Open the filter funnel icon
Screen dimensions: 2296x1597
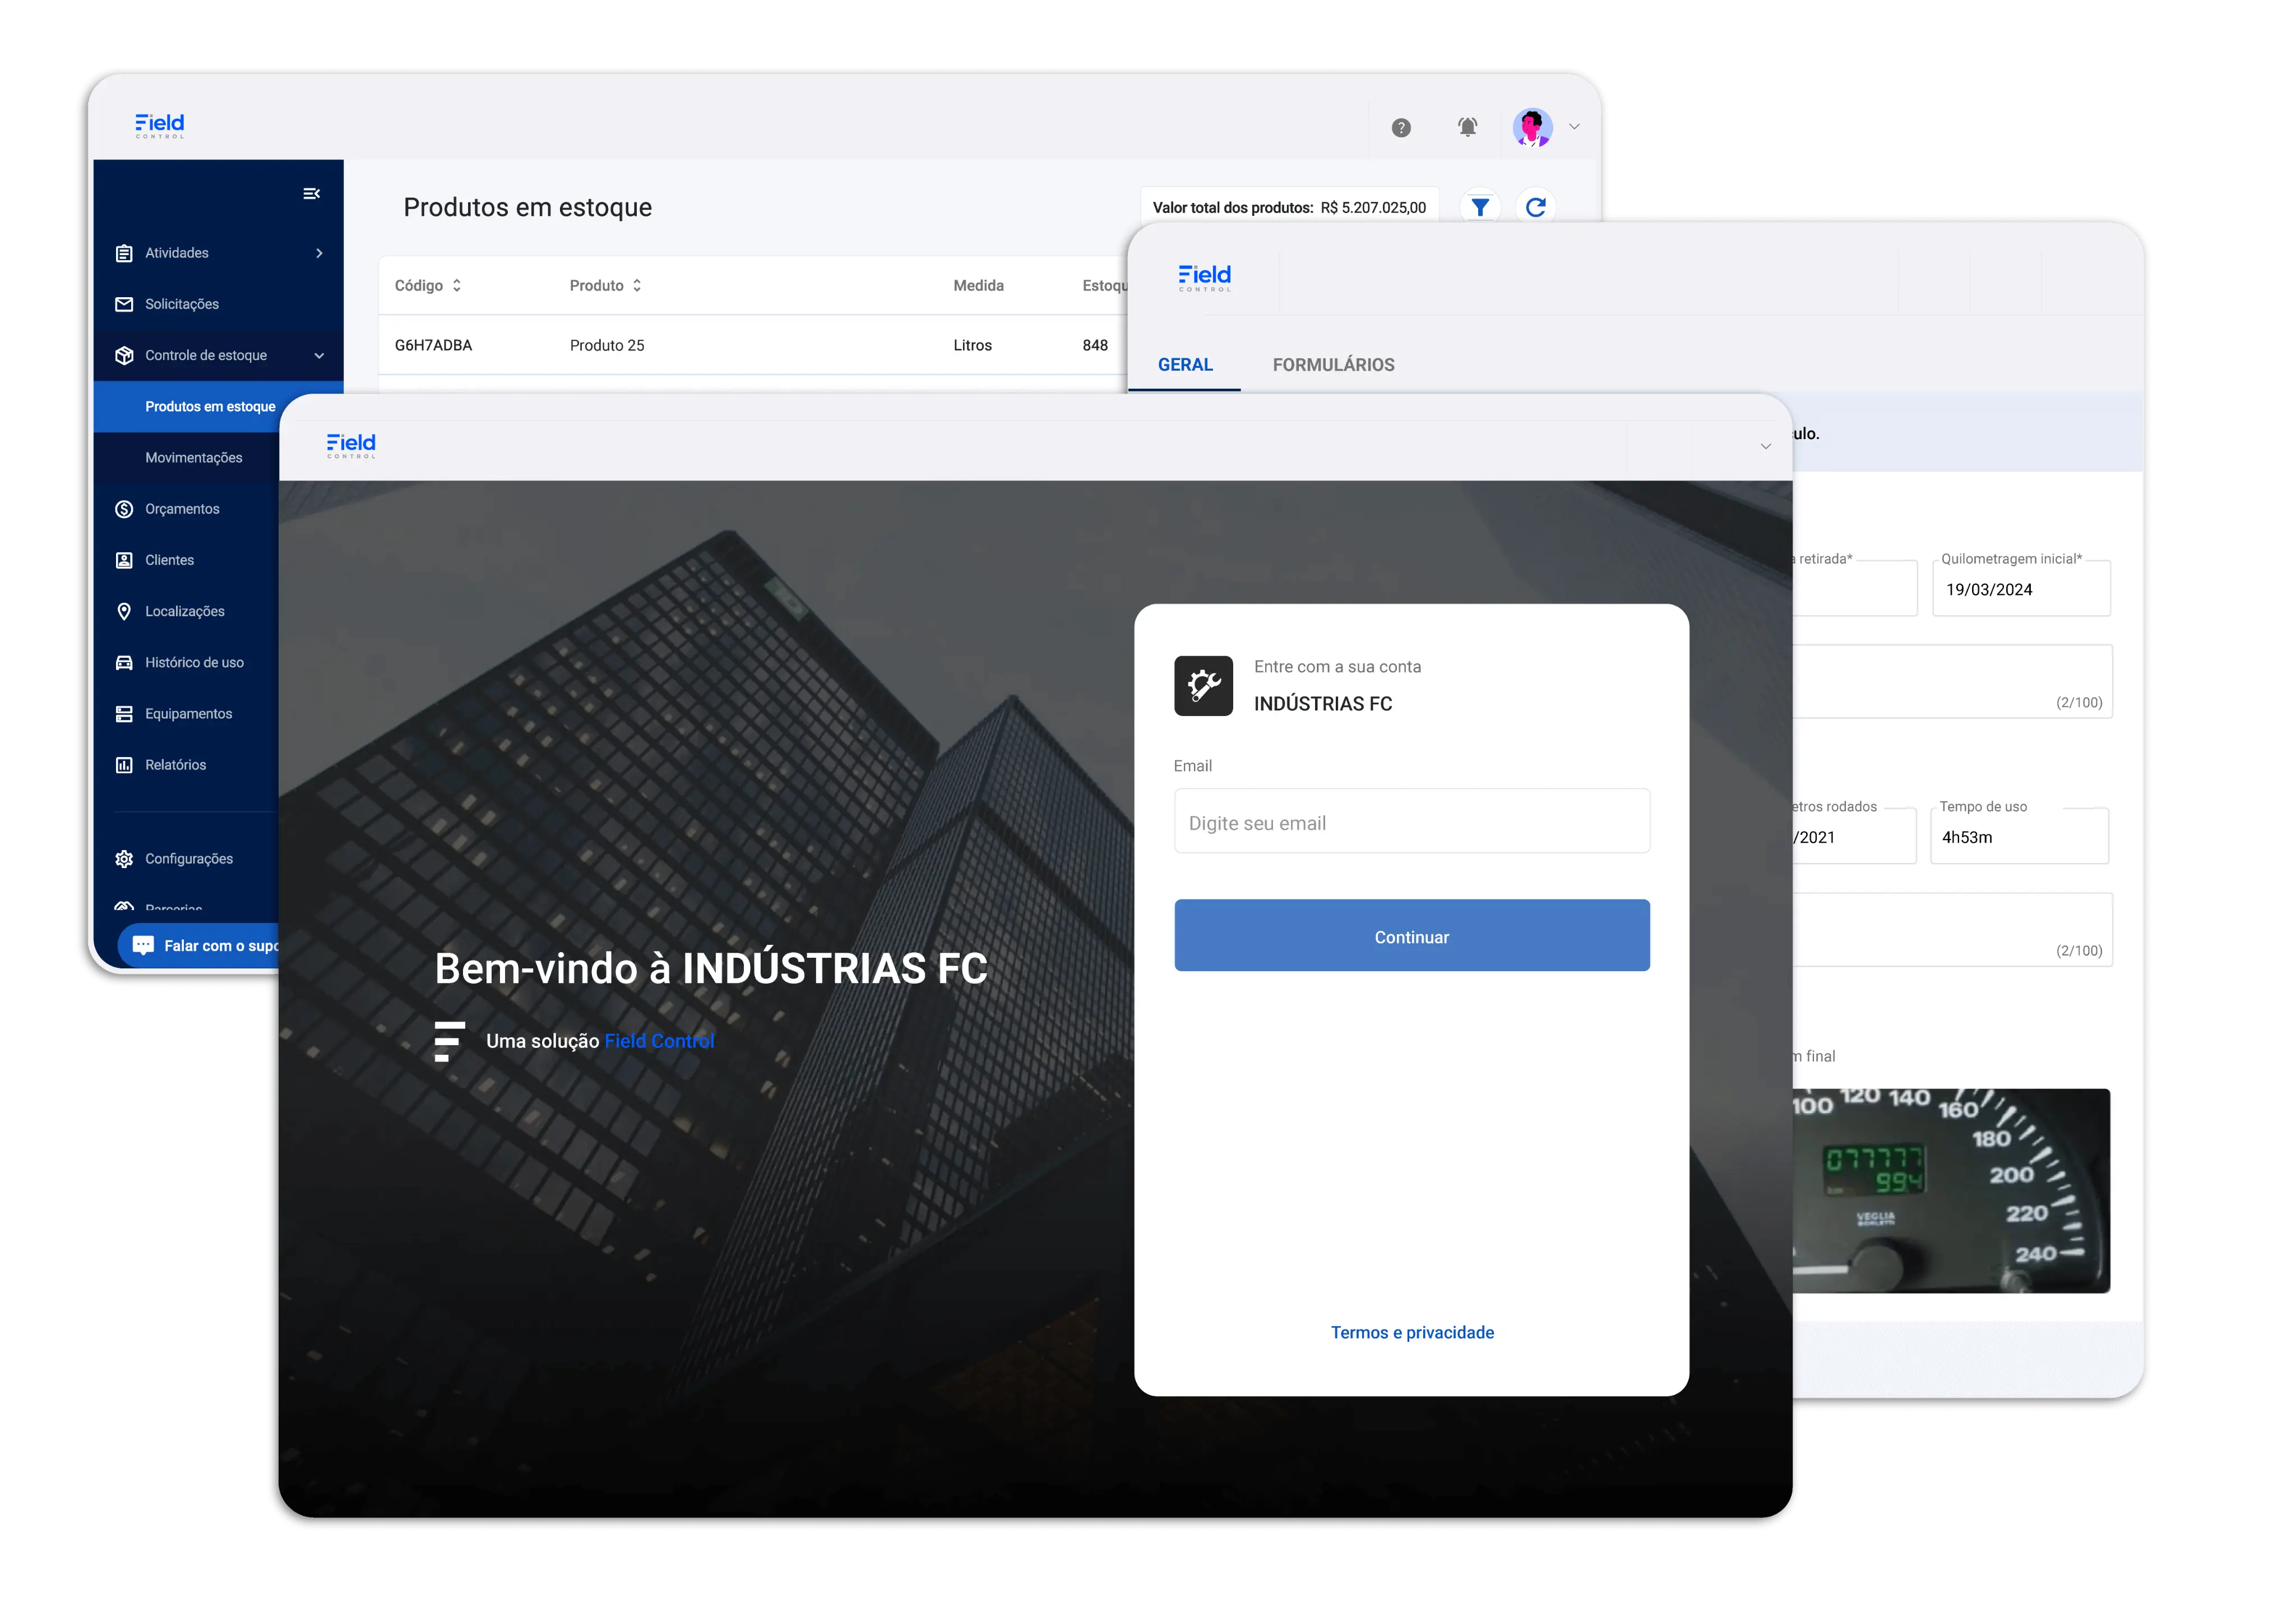(x=1480, y=207)
